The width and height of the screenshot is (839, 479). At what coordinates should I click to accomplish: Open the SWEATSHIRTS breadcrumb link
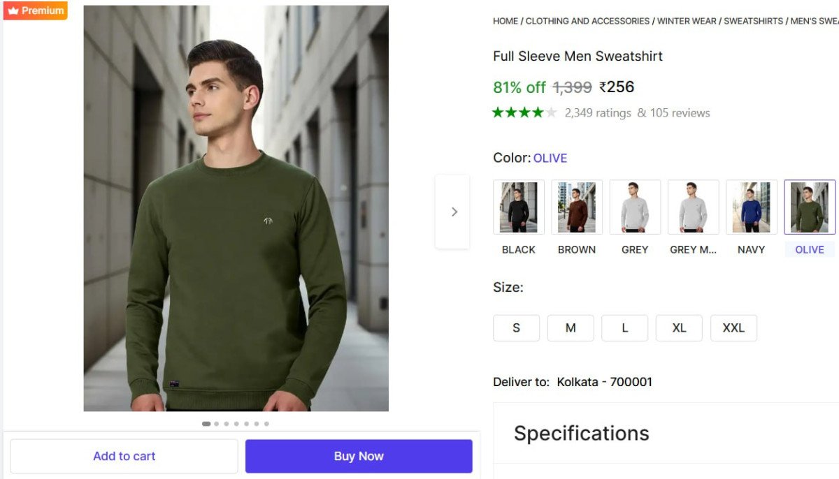coord(753,21)
